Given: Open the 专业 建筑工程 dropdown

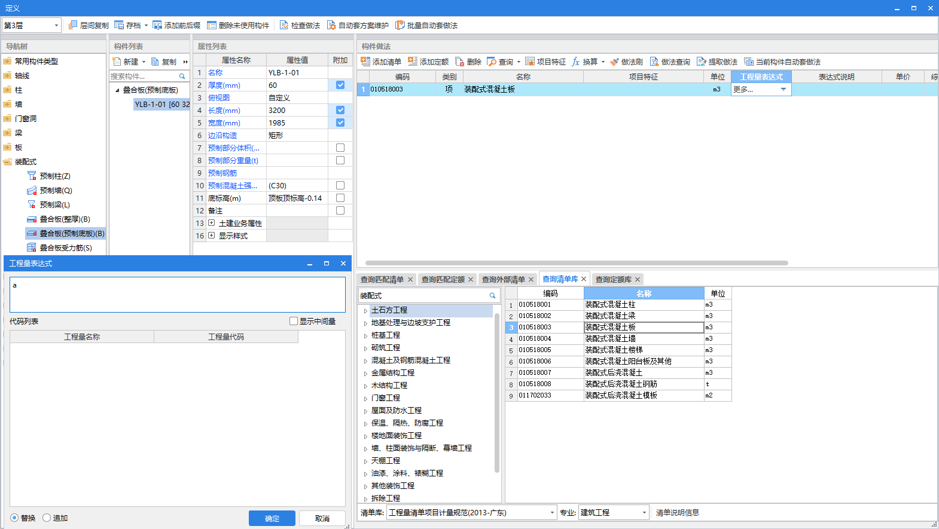Looking at the screenshot, I should 644,513.
